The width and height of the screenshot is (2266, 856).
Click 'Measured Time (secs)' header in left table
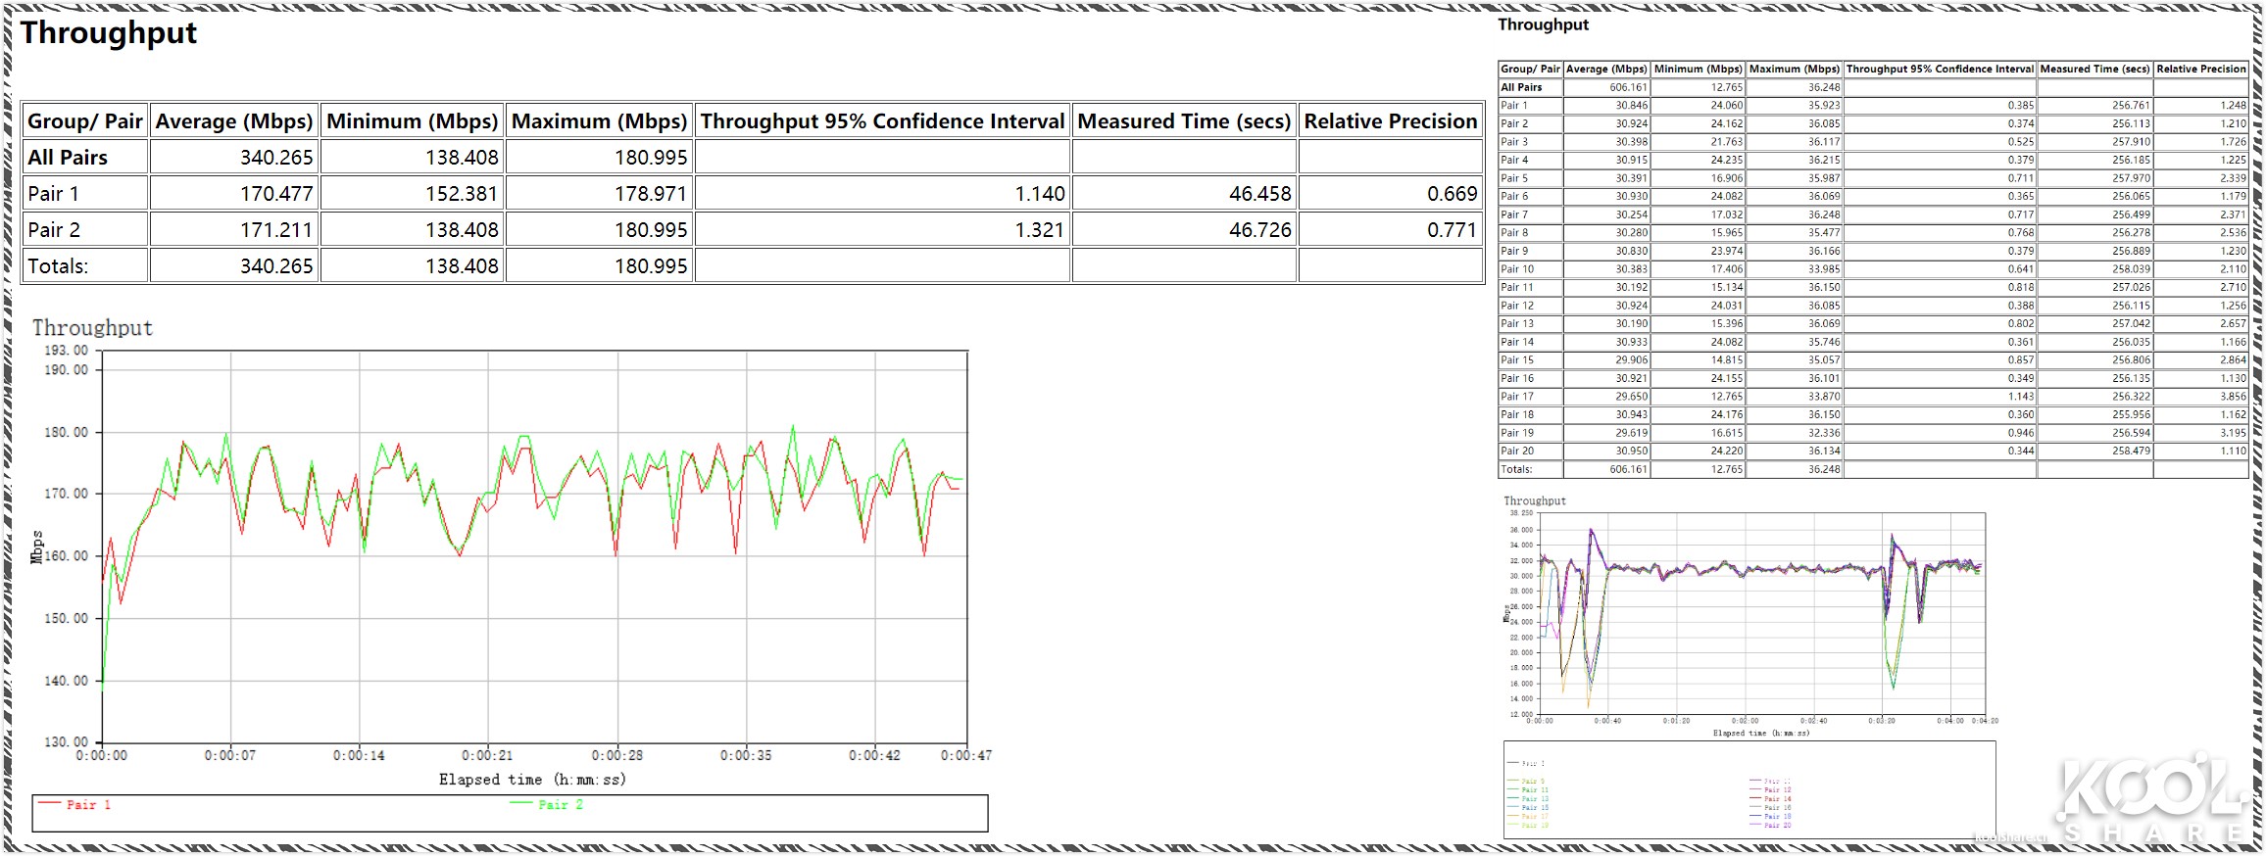coord(1183,121)
